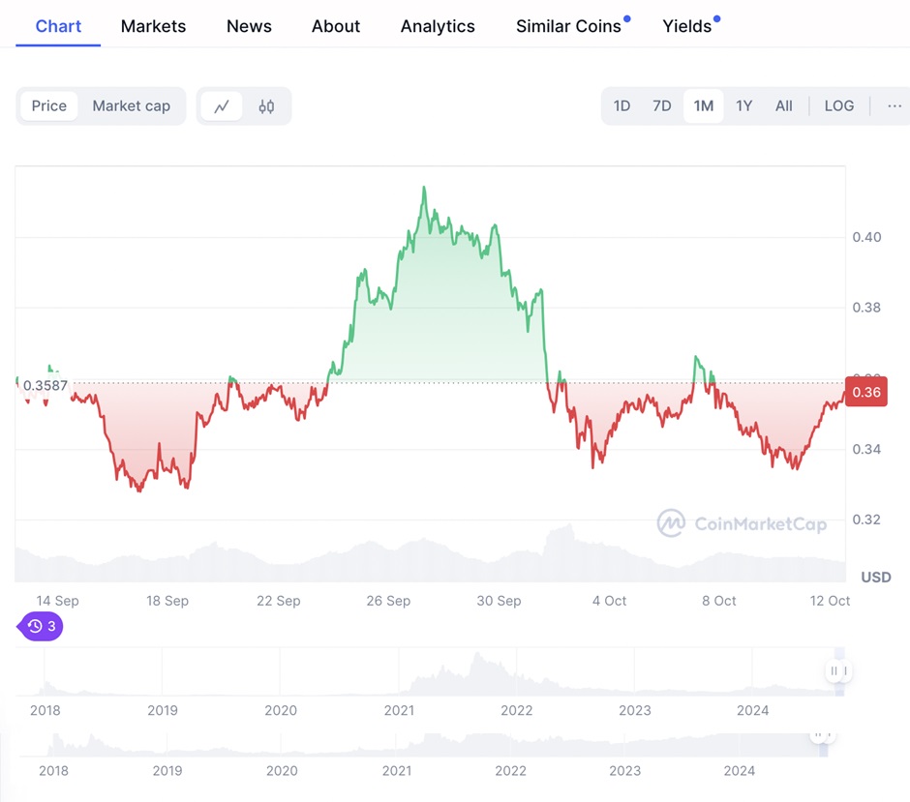Switch to line chart view icon
Screen dimensions: 910x802
[222, 106]
